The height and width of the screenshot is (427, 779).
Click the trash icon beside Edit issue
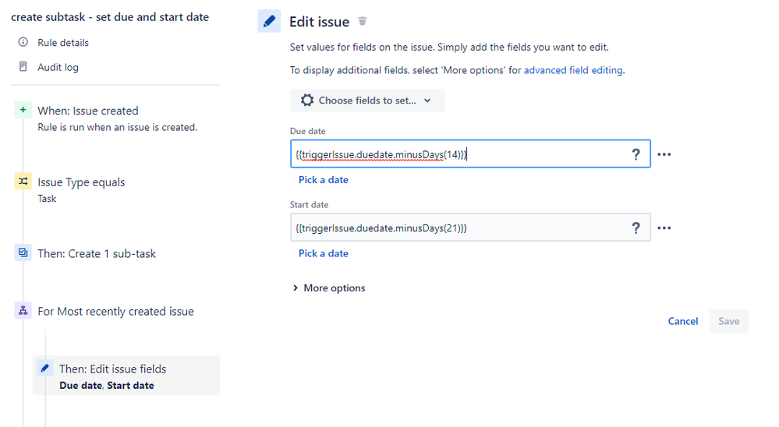tap(363, 22)
